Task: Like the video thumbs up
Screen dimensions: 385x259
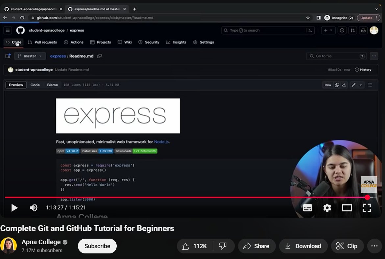Action: pos(195,246)
